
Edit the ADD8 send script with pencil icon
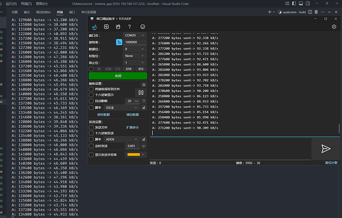[144, 139]
